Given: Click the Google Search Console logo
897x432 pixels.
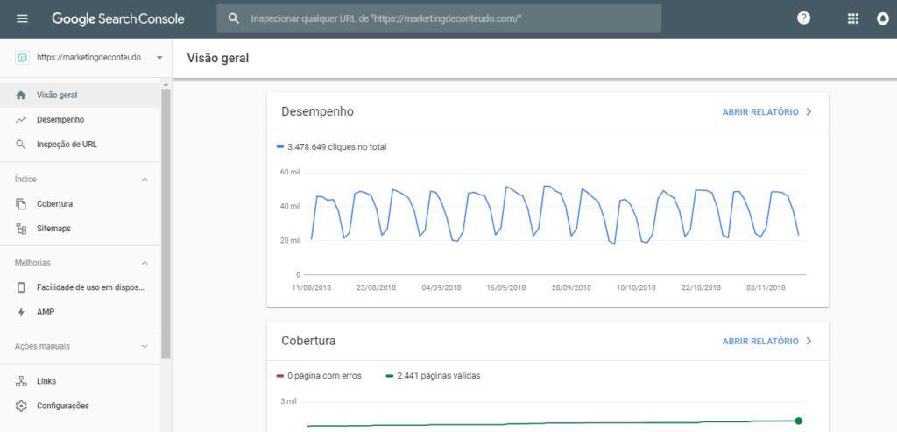Looking at the screenshot, I should [118, 18].
